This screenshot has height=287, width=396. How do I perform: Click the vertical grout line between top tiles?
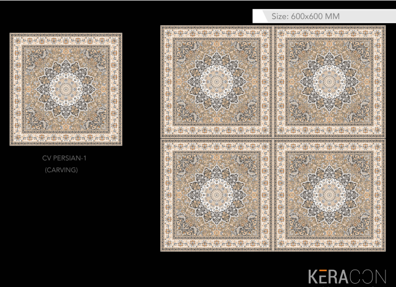(273, 82)
